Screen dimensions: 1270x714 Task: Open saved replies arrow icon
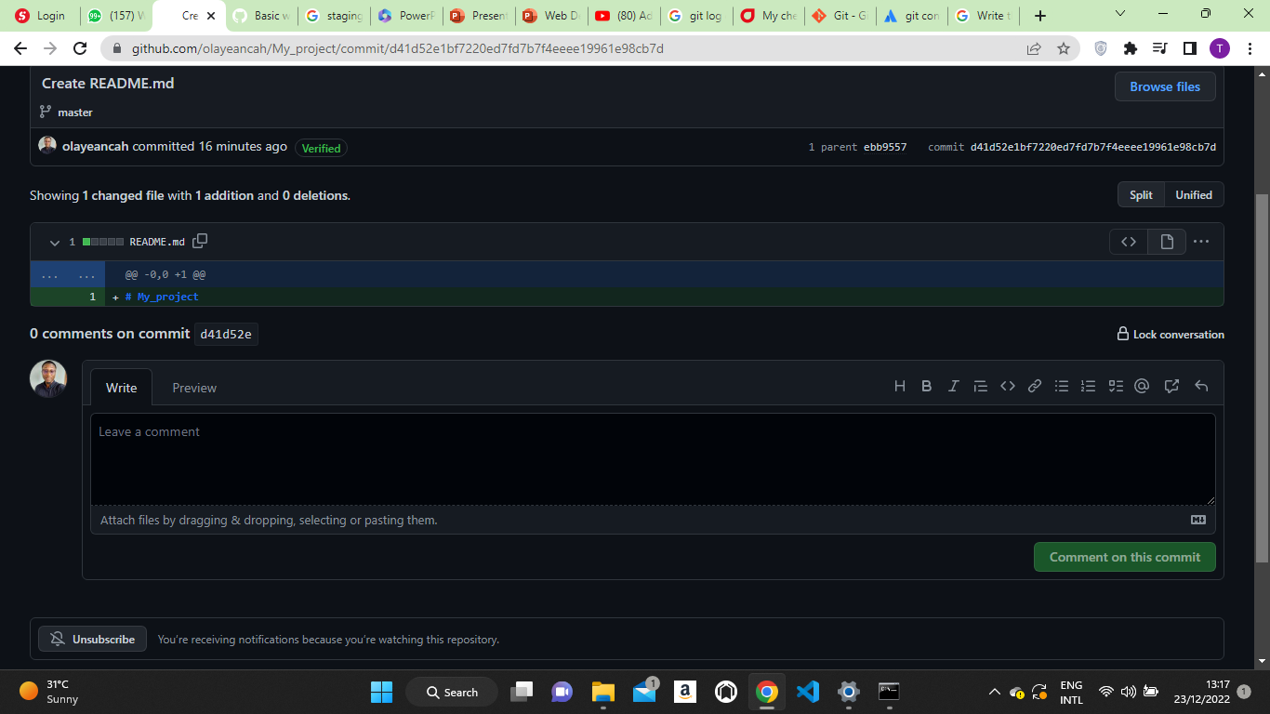pos(1201,386)
